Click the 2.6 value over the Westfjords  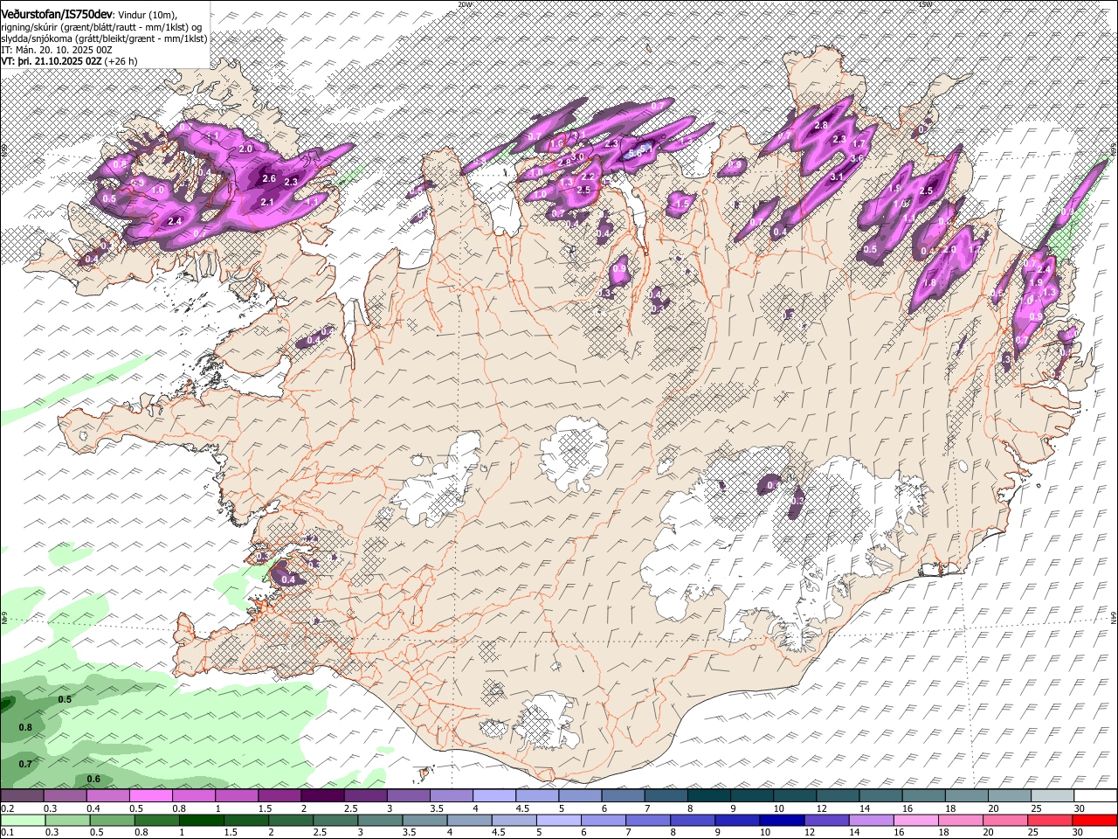coord(269,179)
